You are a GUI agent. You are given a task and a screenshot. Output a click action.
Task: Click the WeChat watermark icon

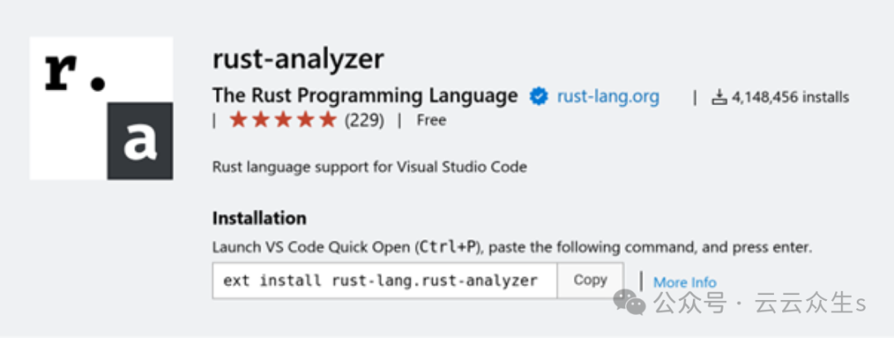click(x=635, y=303)
